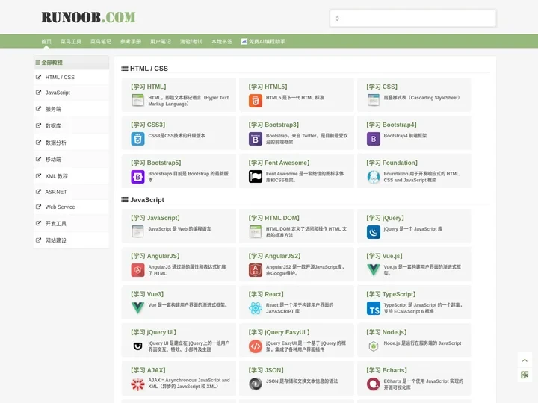This screenshot has height=403, width=538.
Task: Open the 【学习 Bootstrap5】 title link
Action: coord(155,163)
